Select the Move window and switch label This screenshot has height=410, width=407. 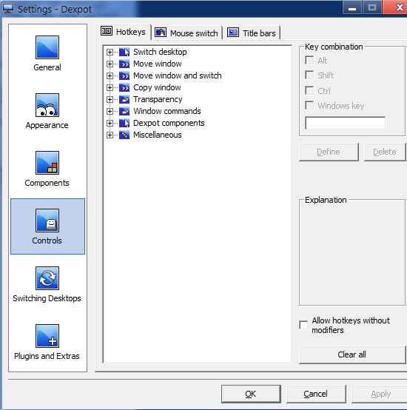pyautogui.click(x=177, y=75)
